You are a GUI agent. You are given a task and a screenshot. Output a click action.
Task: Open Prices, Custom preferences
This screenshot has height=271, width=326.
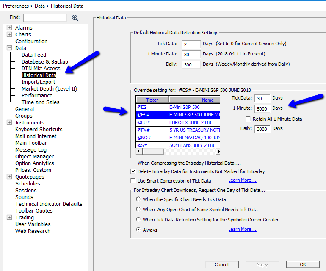33,170
